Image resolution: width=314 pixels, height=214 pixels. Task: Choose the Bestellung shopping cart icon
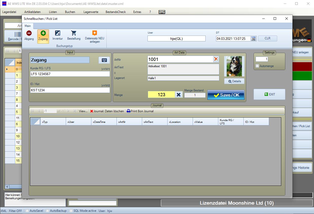coord(74,36)
